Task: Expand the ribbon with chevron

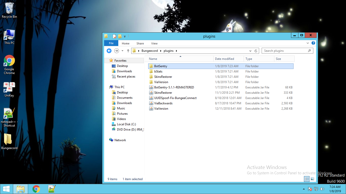Action: [308, 43]
